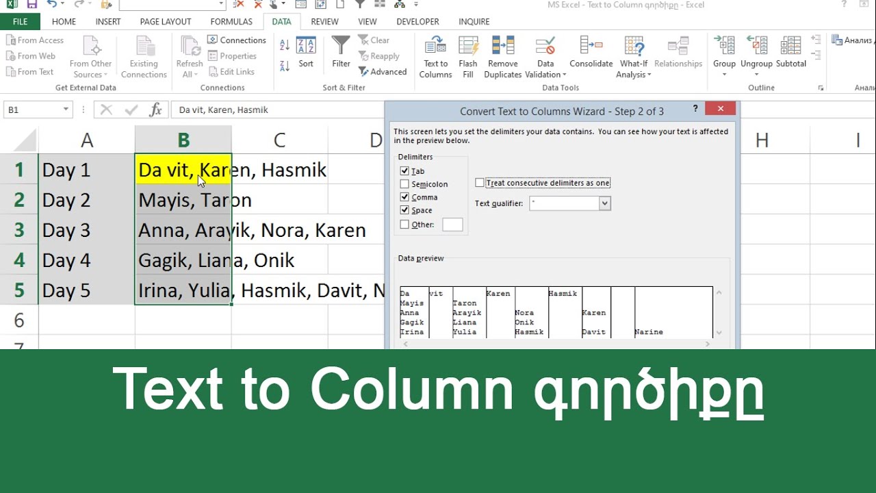The width and height of the screenshot is (876, 493).
Task: Uncheck the Comma delimiter checkbox
Action: 404,197
